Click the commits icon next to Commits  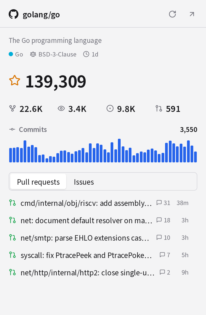12,129
